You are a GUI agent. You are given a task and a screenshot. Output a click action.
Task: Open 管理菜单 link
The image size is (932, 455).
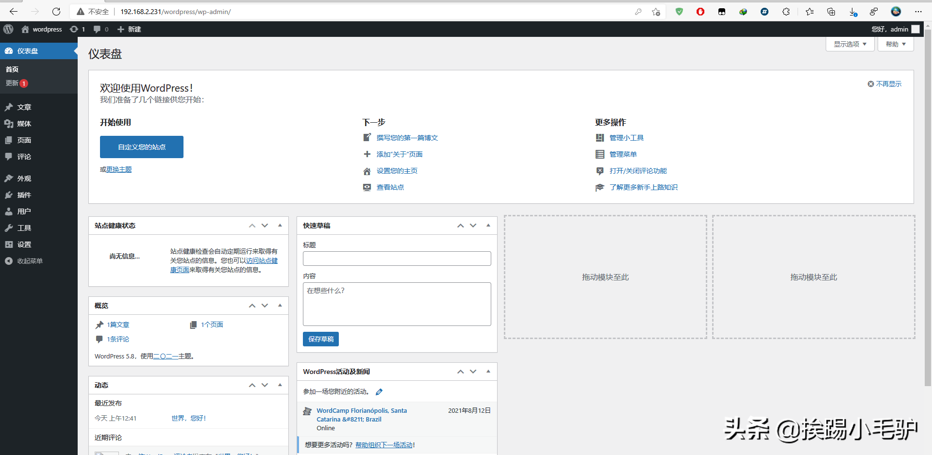click(x=623, y=154)
